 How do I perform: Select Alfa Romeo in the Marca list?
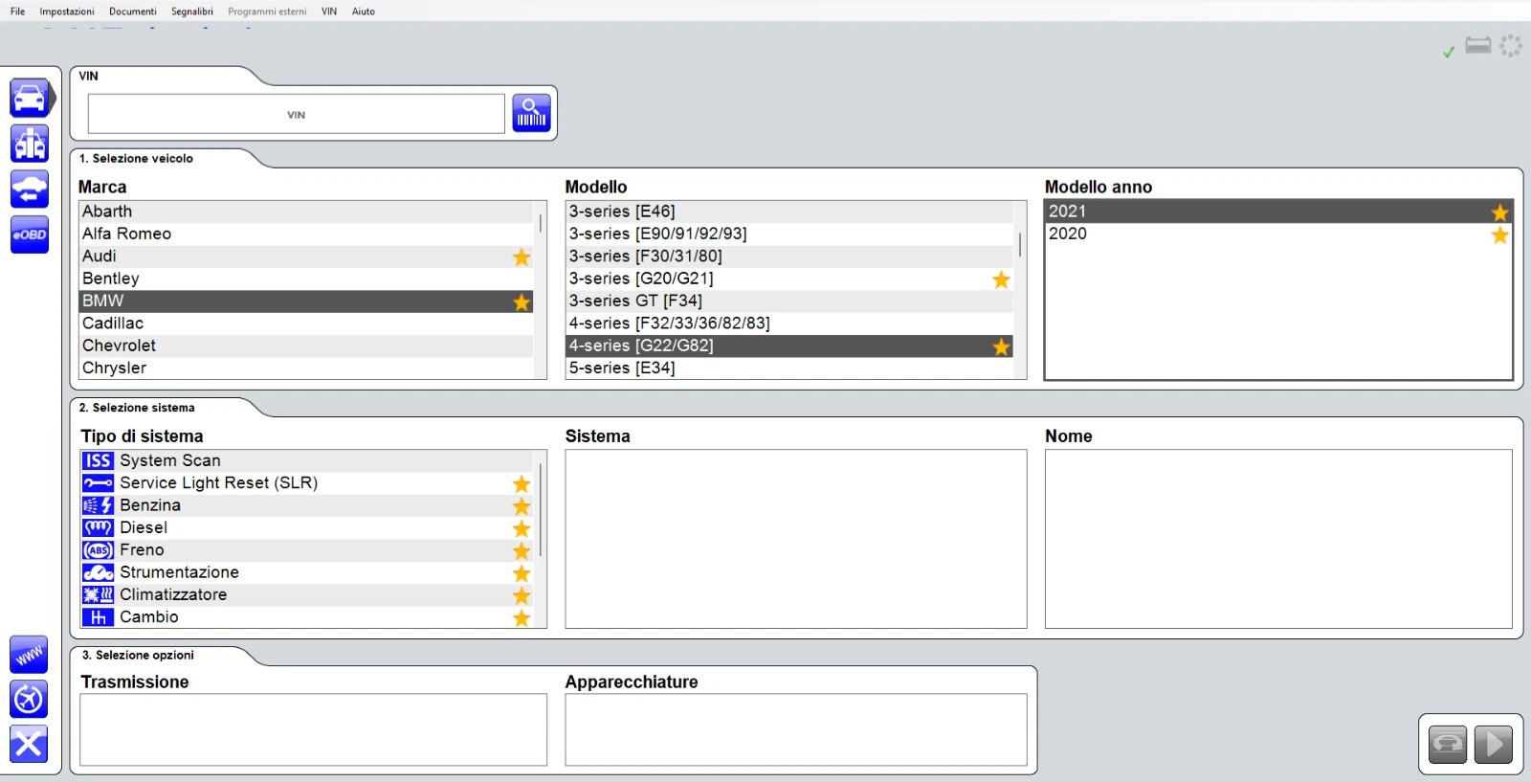126,234
